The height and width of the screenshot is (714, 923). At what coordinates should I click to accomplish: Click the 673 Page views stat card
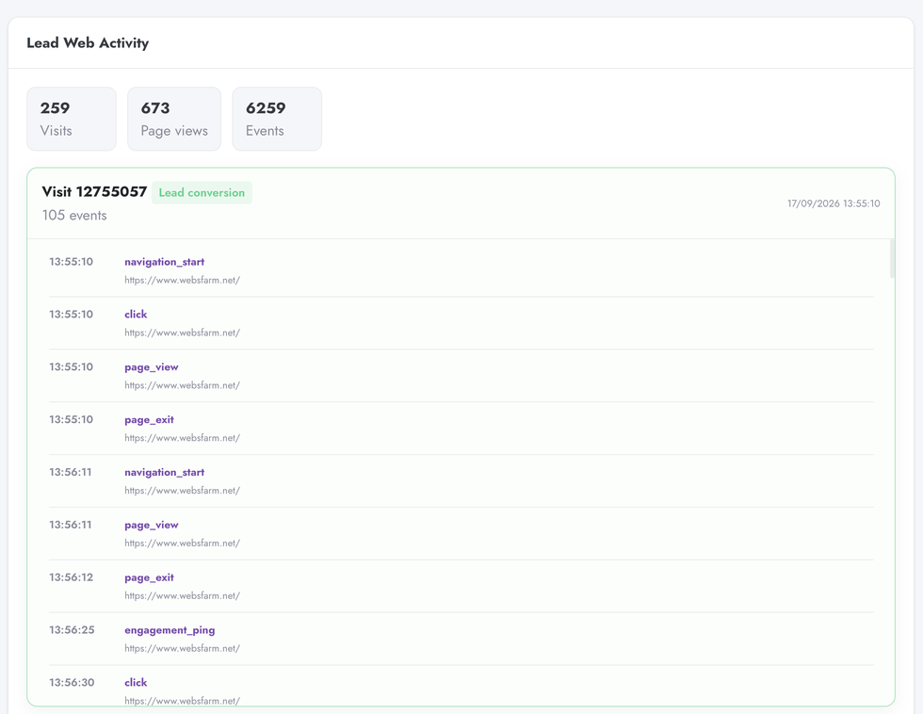pyautogui.click(x=174, y=119)
